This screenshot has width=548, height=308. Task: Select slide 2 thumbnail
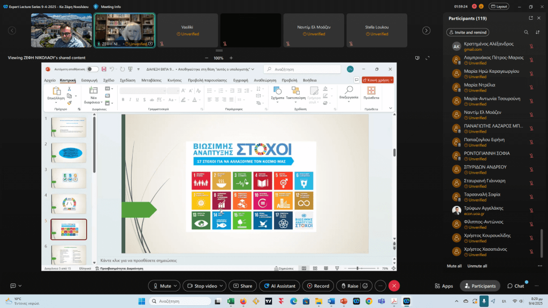tap(68, 152)
